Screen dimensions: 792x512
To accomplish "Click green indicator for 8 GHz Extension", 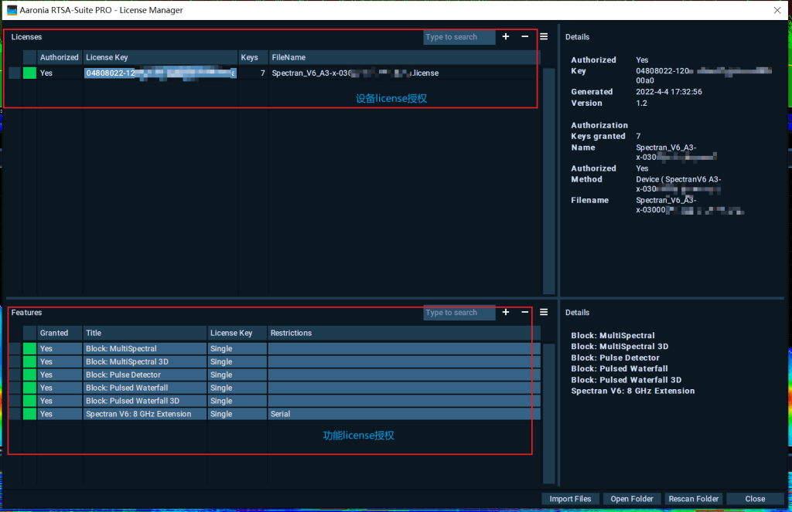I will point(29,414).
